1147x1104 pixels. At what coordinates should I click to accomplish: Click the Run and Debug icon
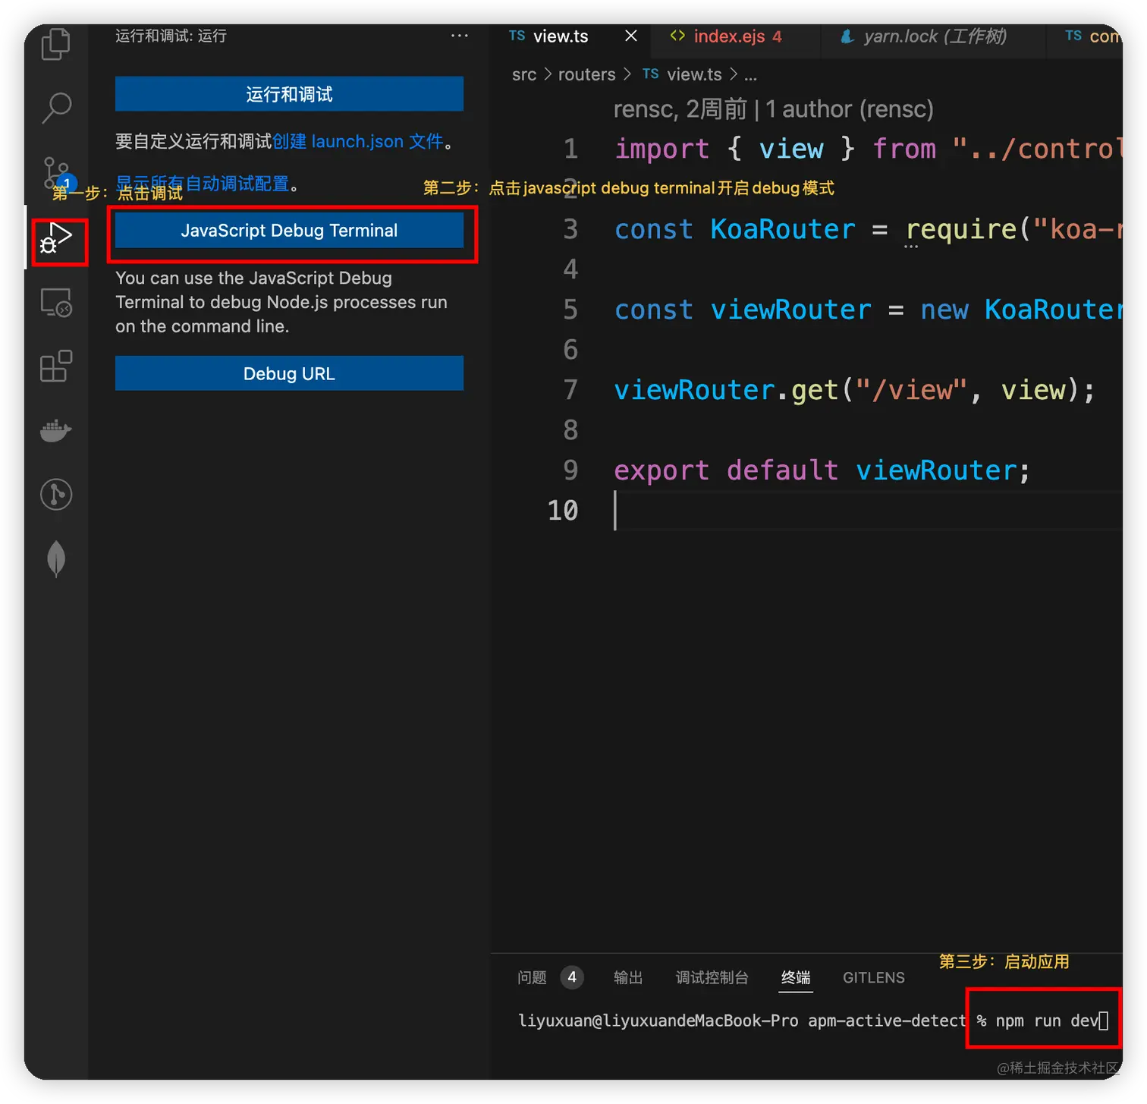[x=56, y=238]
